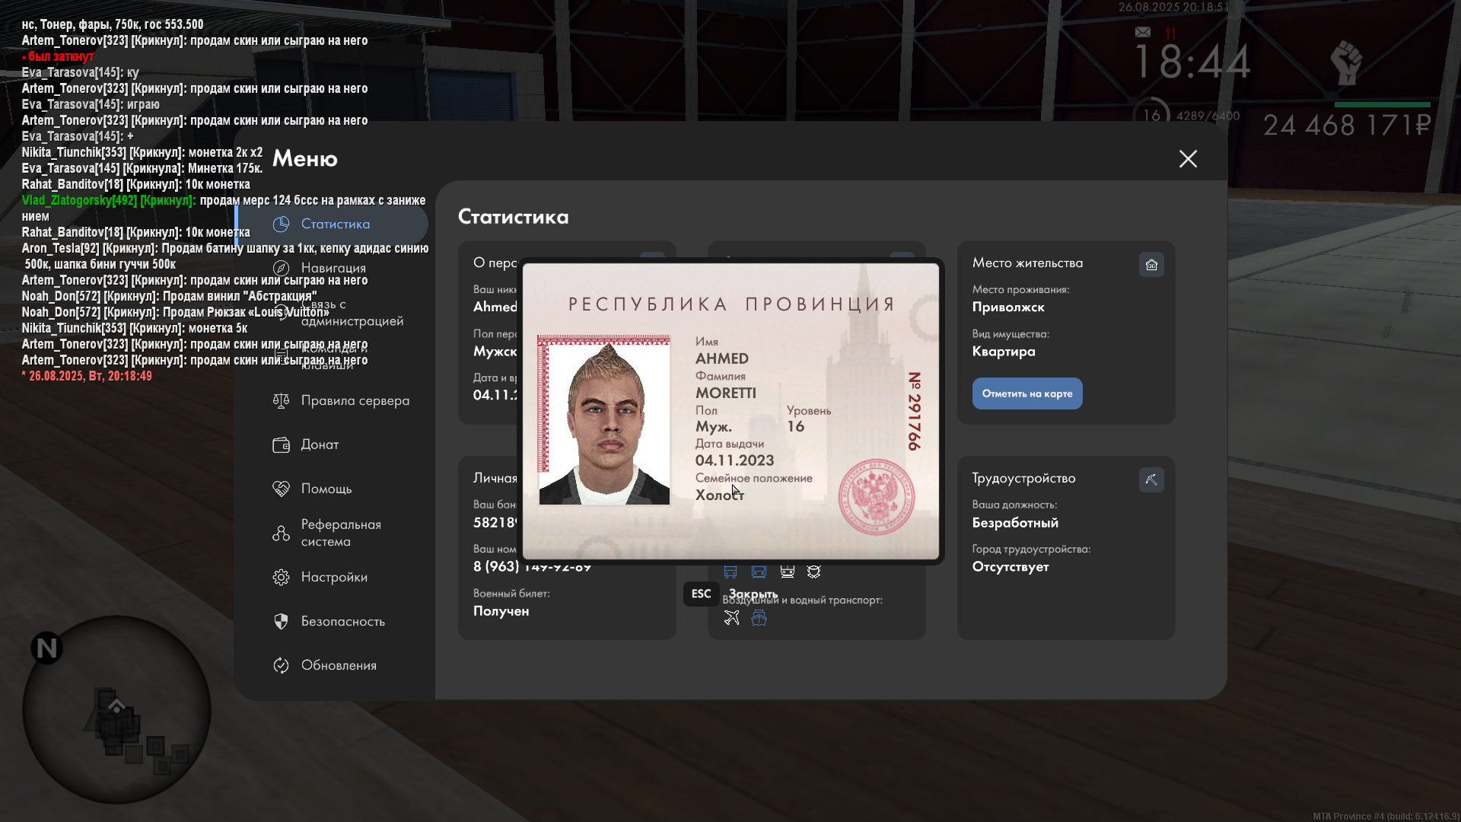Close the menu with the X button
This screenshot has height=822, width=1461.
1188,158
